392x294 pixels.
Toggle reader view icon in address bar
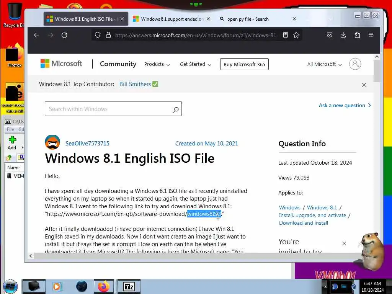coord(286,35)
